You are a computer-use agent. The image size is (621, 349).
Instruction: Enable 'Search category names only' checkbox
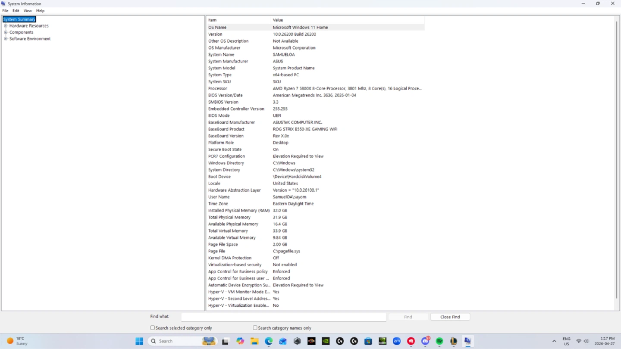click(255, 328)
